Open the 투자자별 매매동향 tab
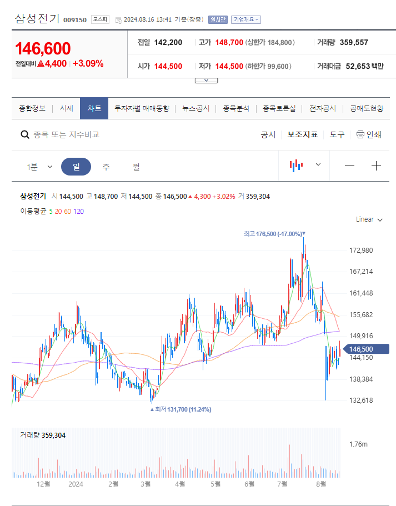The width and height of the screenshot is (396, 506). [142, 108]
